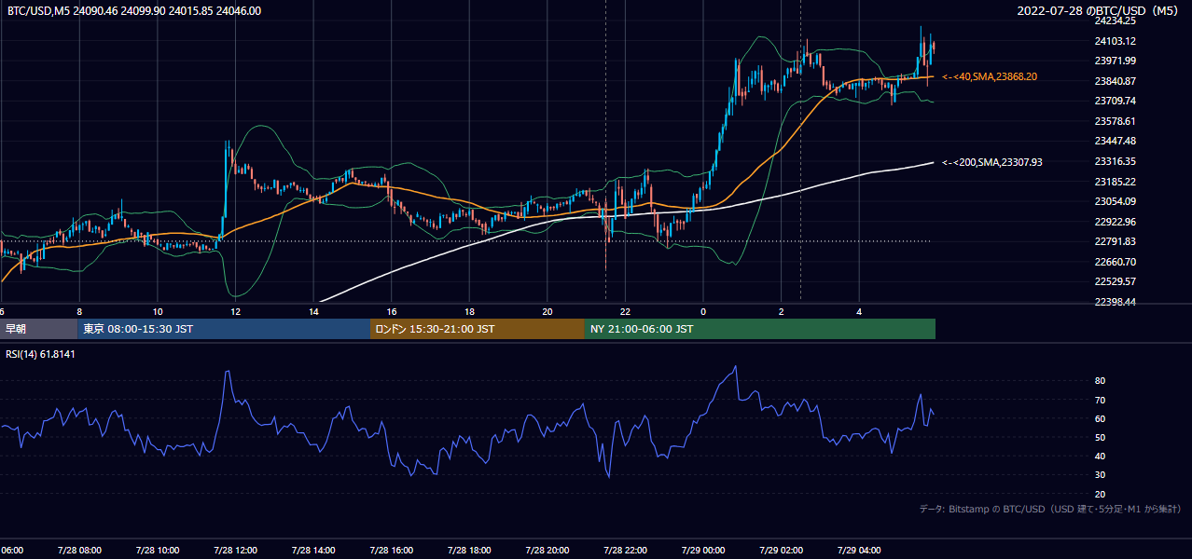
Task: Click price axis label 22791.83
Action: (x=1115, y=241)
